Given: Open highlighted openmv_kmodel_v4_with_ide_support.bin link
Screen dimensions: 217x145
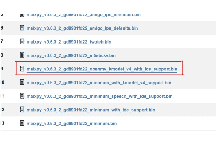Looking at the screenshot, I should coord(102,69).
